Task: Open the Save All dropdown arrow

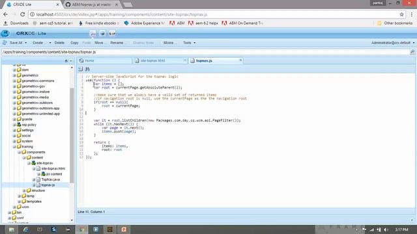Action: point(26,43)
